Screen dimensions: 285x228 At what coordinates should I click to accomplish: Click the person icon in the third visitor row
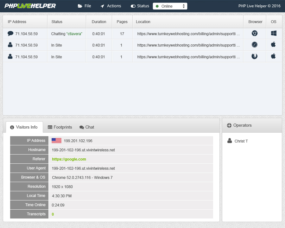pos(10,57)
